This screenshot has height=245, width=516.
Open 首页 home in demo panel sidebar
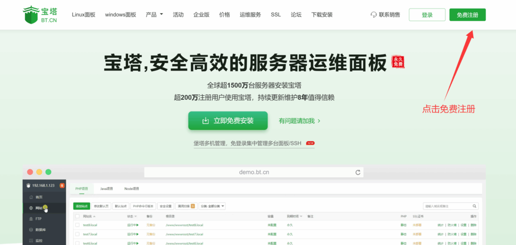click(x=44, y=197)
